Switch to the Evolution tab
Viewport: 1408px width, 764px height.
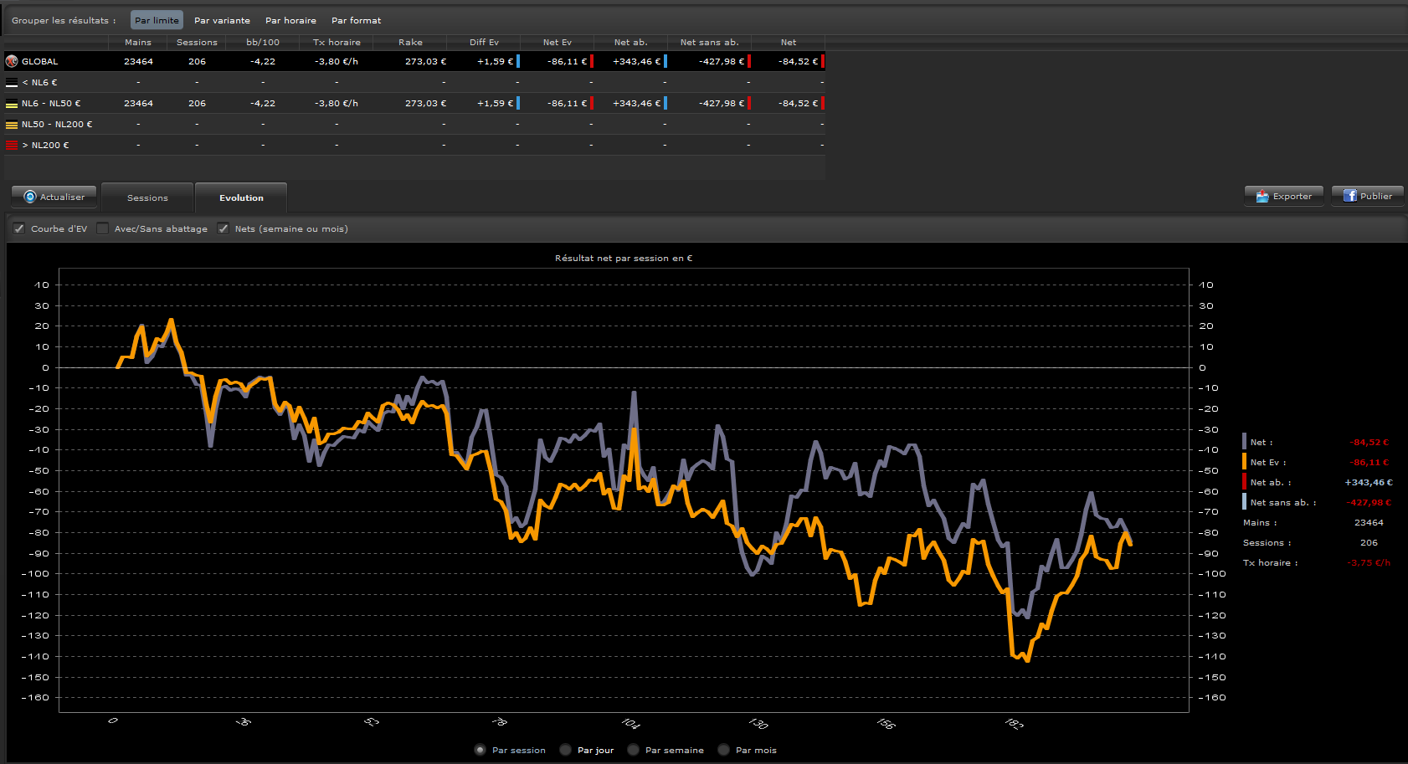coord(241,197)
